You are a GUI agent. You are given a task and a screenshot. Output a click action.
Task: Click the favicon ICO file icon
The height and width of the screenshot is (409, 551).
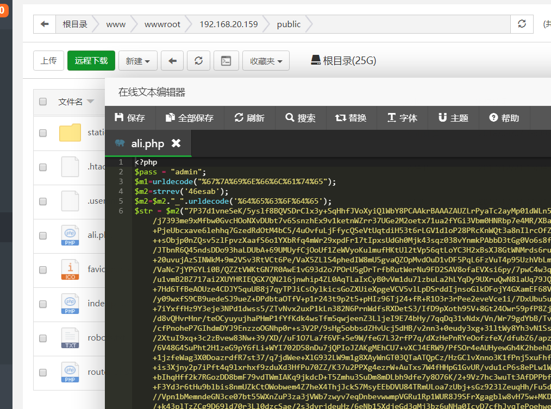[x=70, y=269]
